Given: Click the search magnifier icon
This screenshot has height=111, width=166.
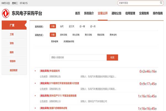Looking at the screenshot, I should (x=161, y=3).
